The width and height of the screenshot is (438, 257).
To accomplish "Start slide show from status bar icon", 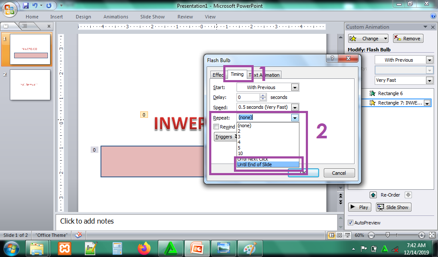I will point(347,235).
